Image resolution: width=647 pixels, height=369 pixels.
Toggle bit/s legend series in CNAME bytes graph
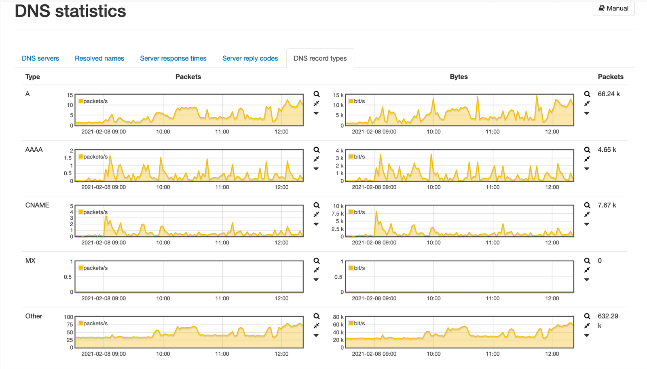(x=357, y=212)
